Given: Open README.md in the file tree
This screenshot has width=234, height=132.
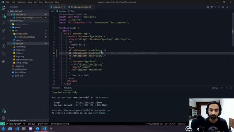Looking at the screenshot, I should click(x=20, y=73).
